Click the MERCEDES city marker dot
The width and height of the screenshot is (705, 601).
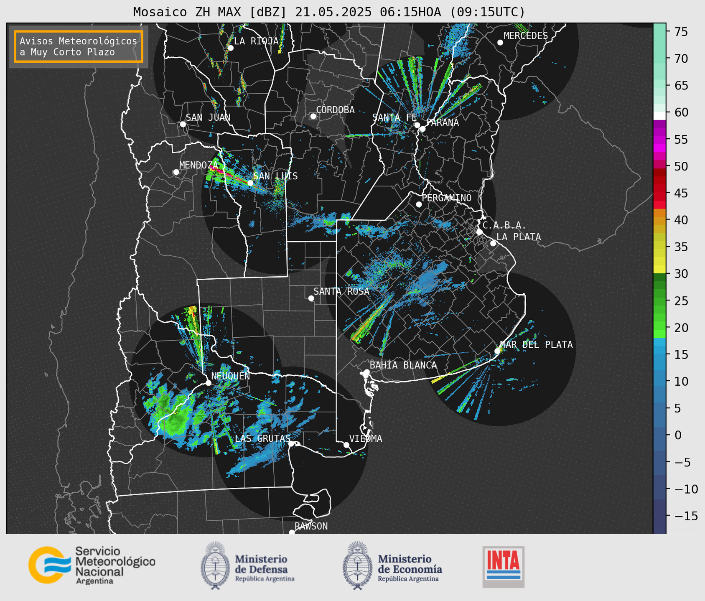[500, 43]
